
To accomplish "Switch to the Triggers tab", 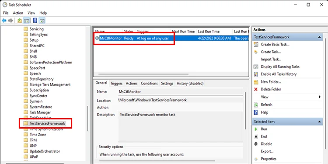I will click(x=116, y=83).
